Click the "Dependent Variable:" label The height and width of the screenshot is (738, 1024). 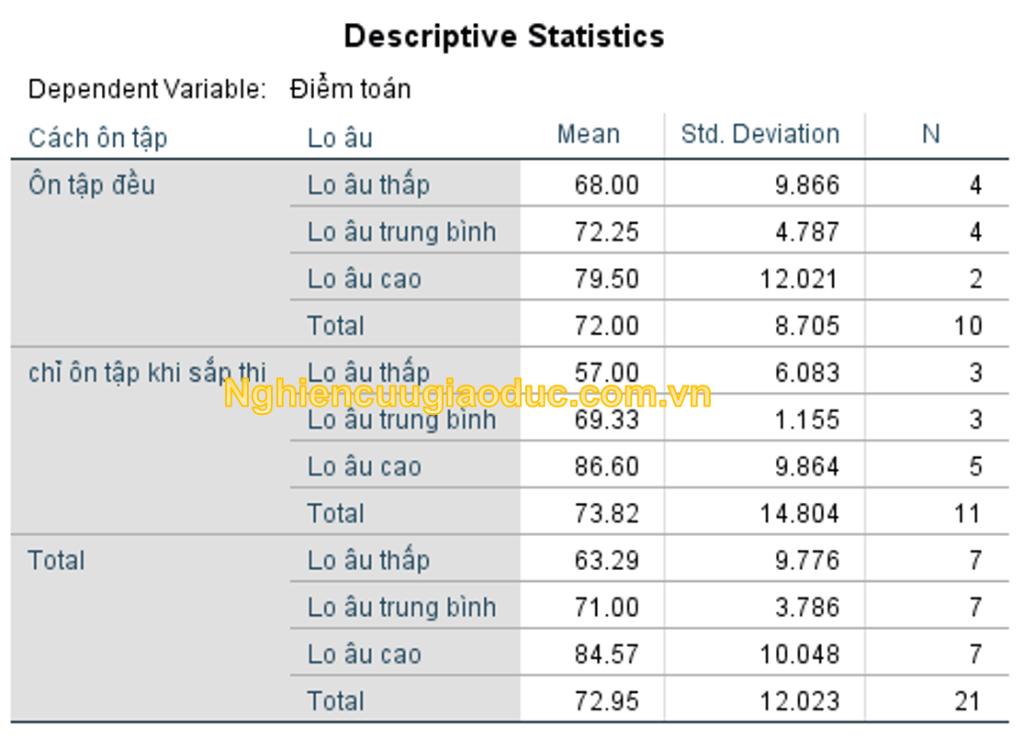[x=147, y=89]
